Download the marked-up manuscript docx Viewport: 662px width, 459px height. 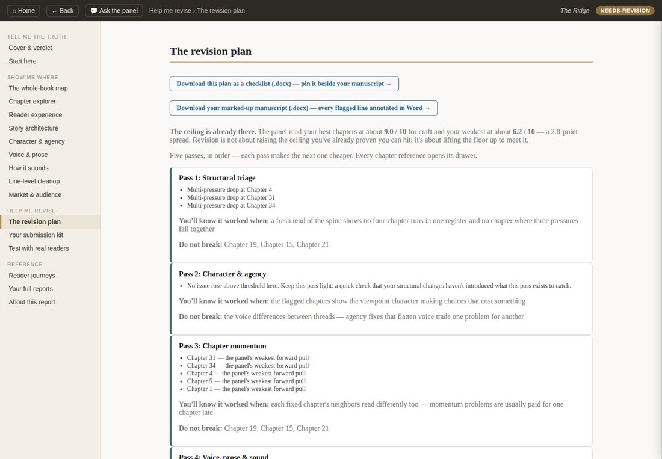[x=303, y=108]
